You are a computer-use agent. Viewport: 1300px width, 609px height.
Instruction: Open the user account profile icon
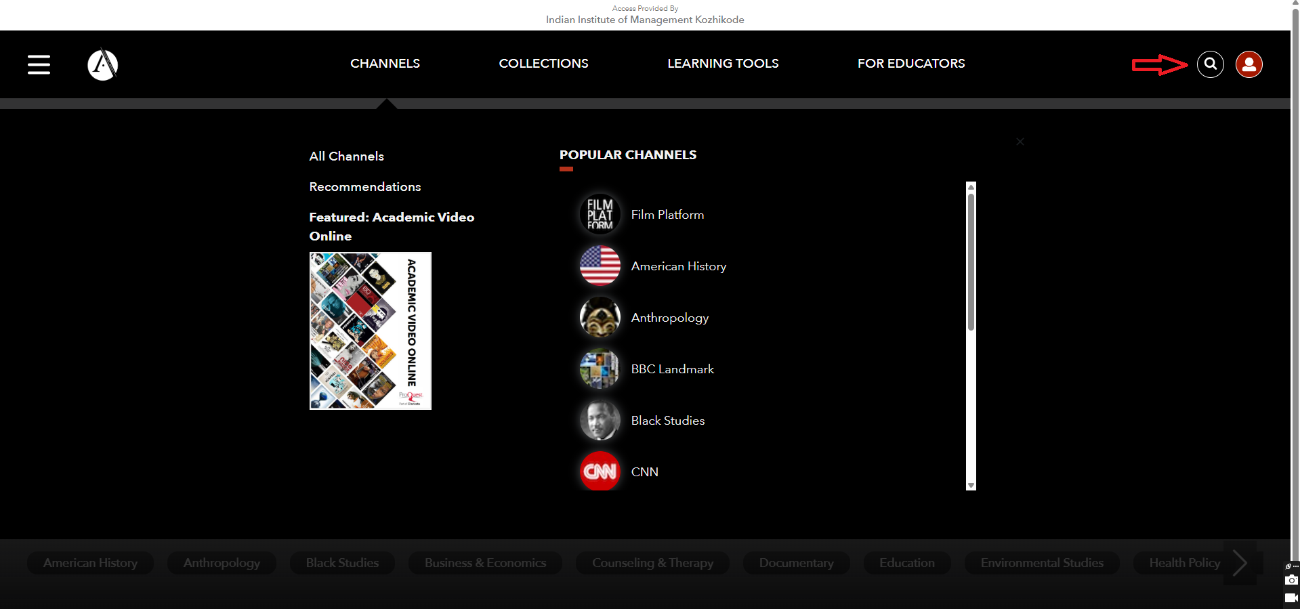1249,64
